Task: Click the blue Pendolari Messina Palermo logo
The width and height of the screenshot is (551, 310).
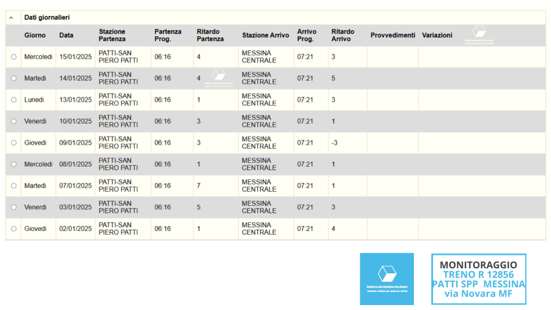Action: tap(386, 279)
